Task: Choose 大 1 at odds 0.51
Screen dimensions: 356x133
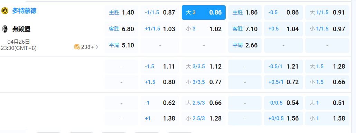Action: point(327,103)
